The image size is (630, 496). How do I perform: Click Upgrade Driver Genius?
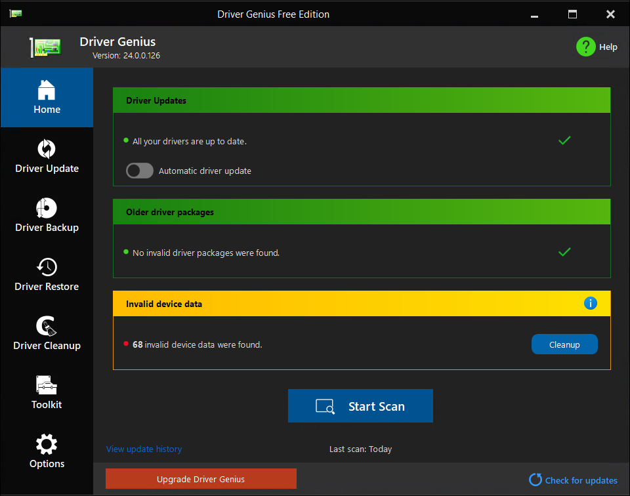201,478
